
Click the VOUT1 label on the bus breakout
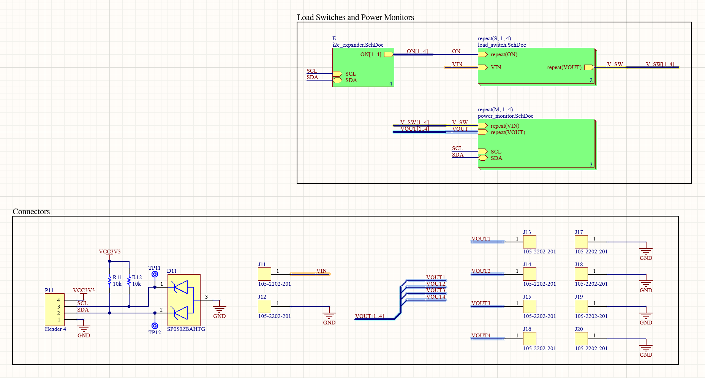click(x=435, y=277)
